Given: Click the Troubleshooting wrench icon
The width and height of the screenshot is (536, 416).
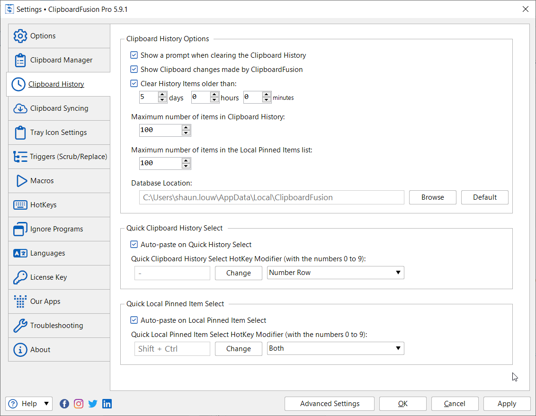Looking at the screenshot, I should click(20, 326).
